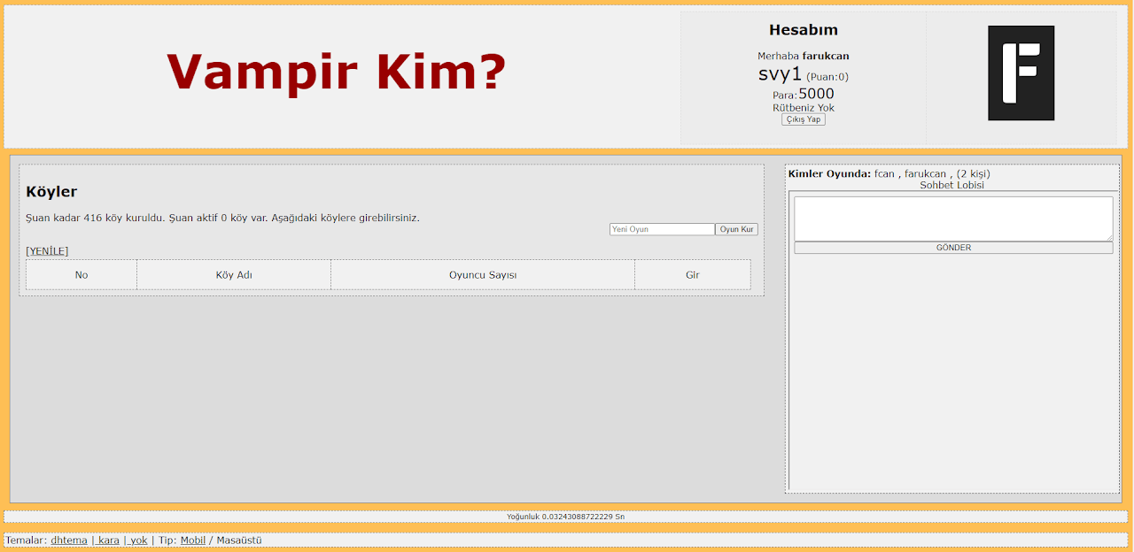Switch to the Mobil layout
The image size is (1134, 552).
click(x=193, y=540)
